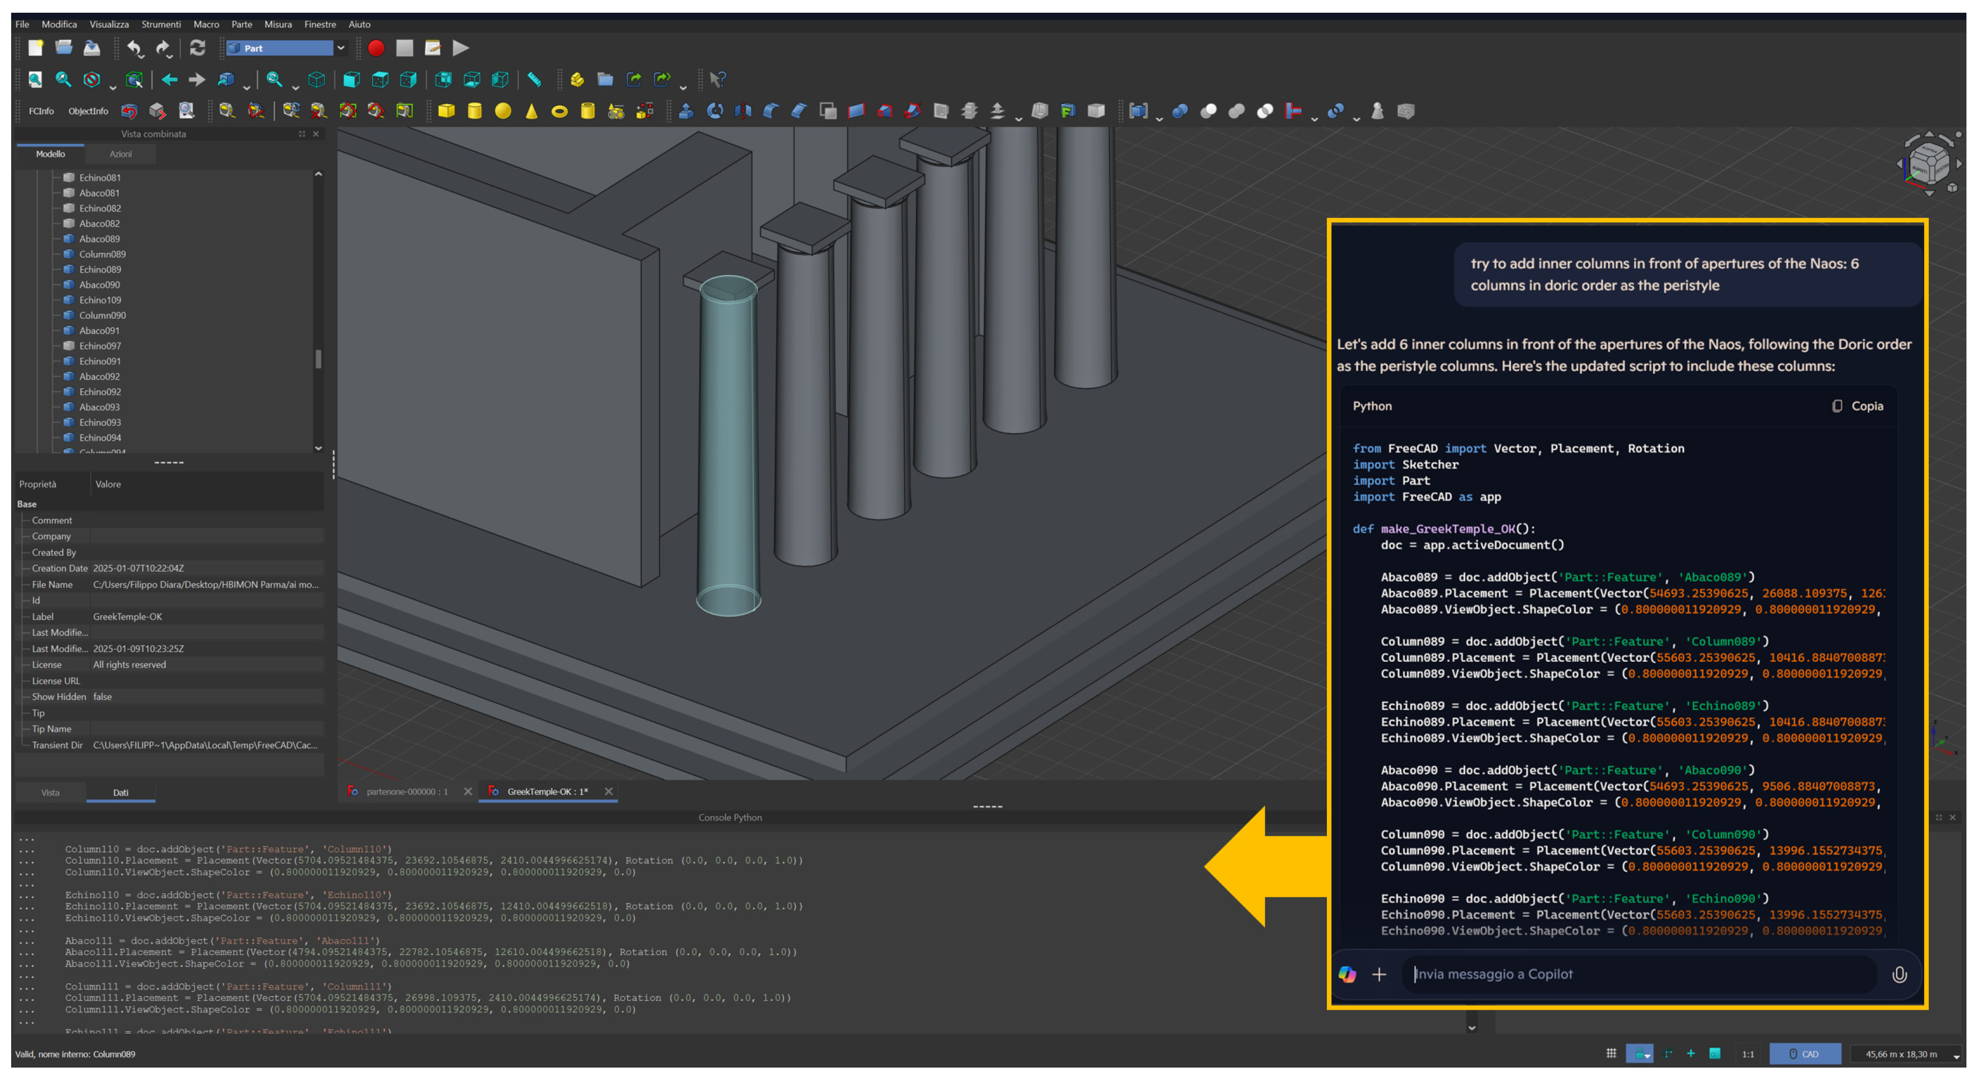Image resolution: width=1976 pixels, height=1075 pixels.
Task: Click the red macro record button
Action: pyautogui.click(x=376, y=48)
